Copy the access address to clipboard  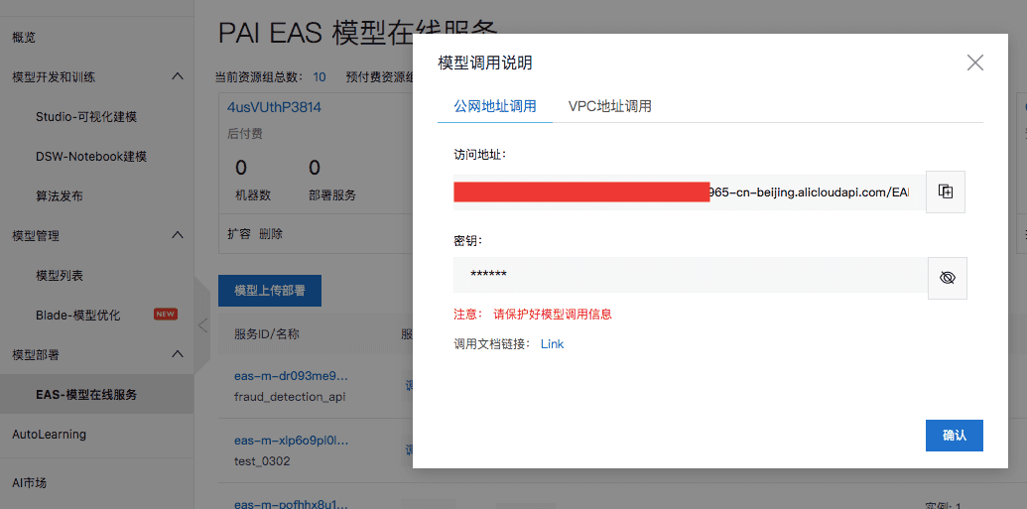tap(946, 192)
